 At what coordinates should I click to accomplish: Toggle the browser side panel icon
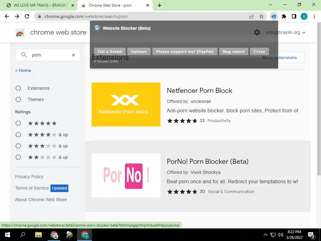(x=294, y=16)
